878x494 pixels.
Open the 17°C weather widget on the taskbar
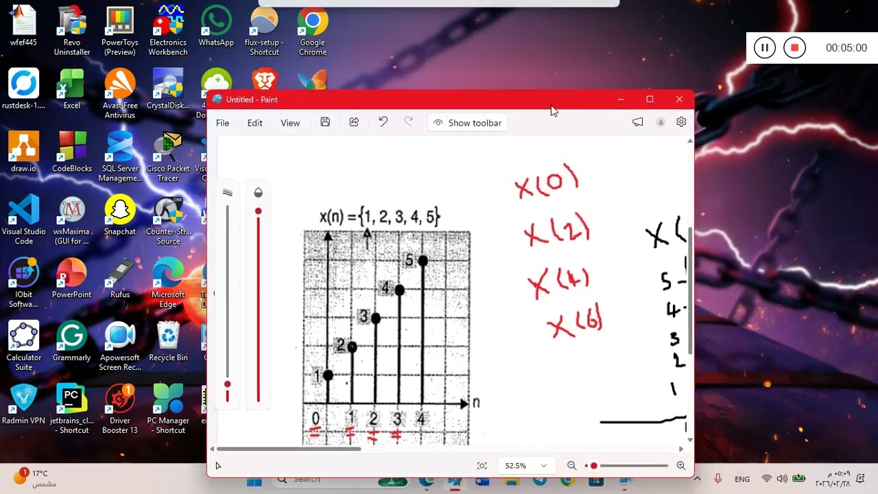coord(34,478)
